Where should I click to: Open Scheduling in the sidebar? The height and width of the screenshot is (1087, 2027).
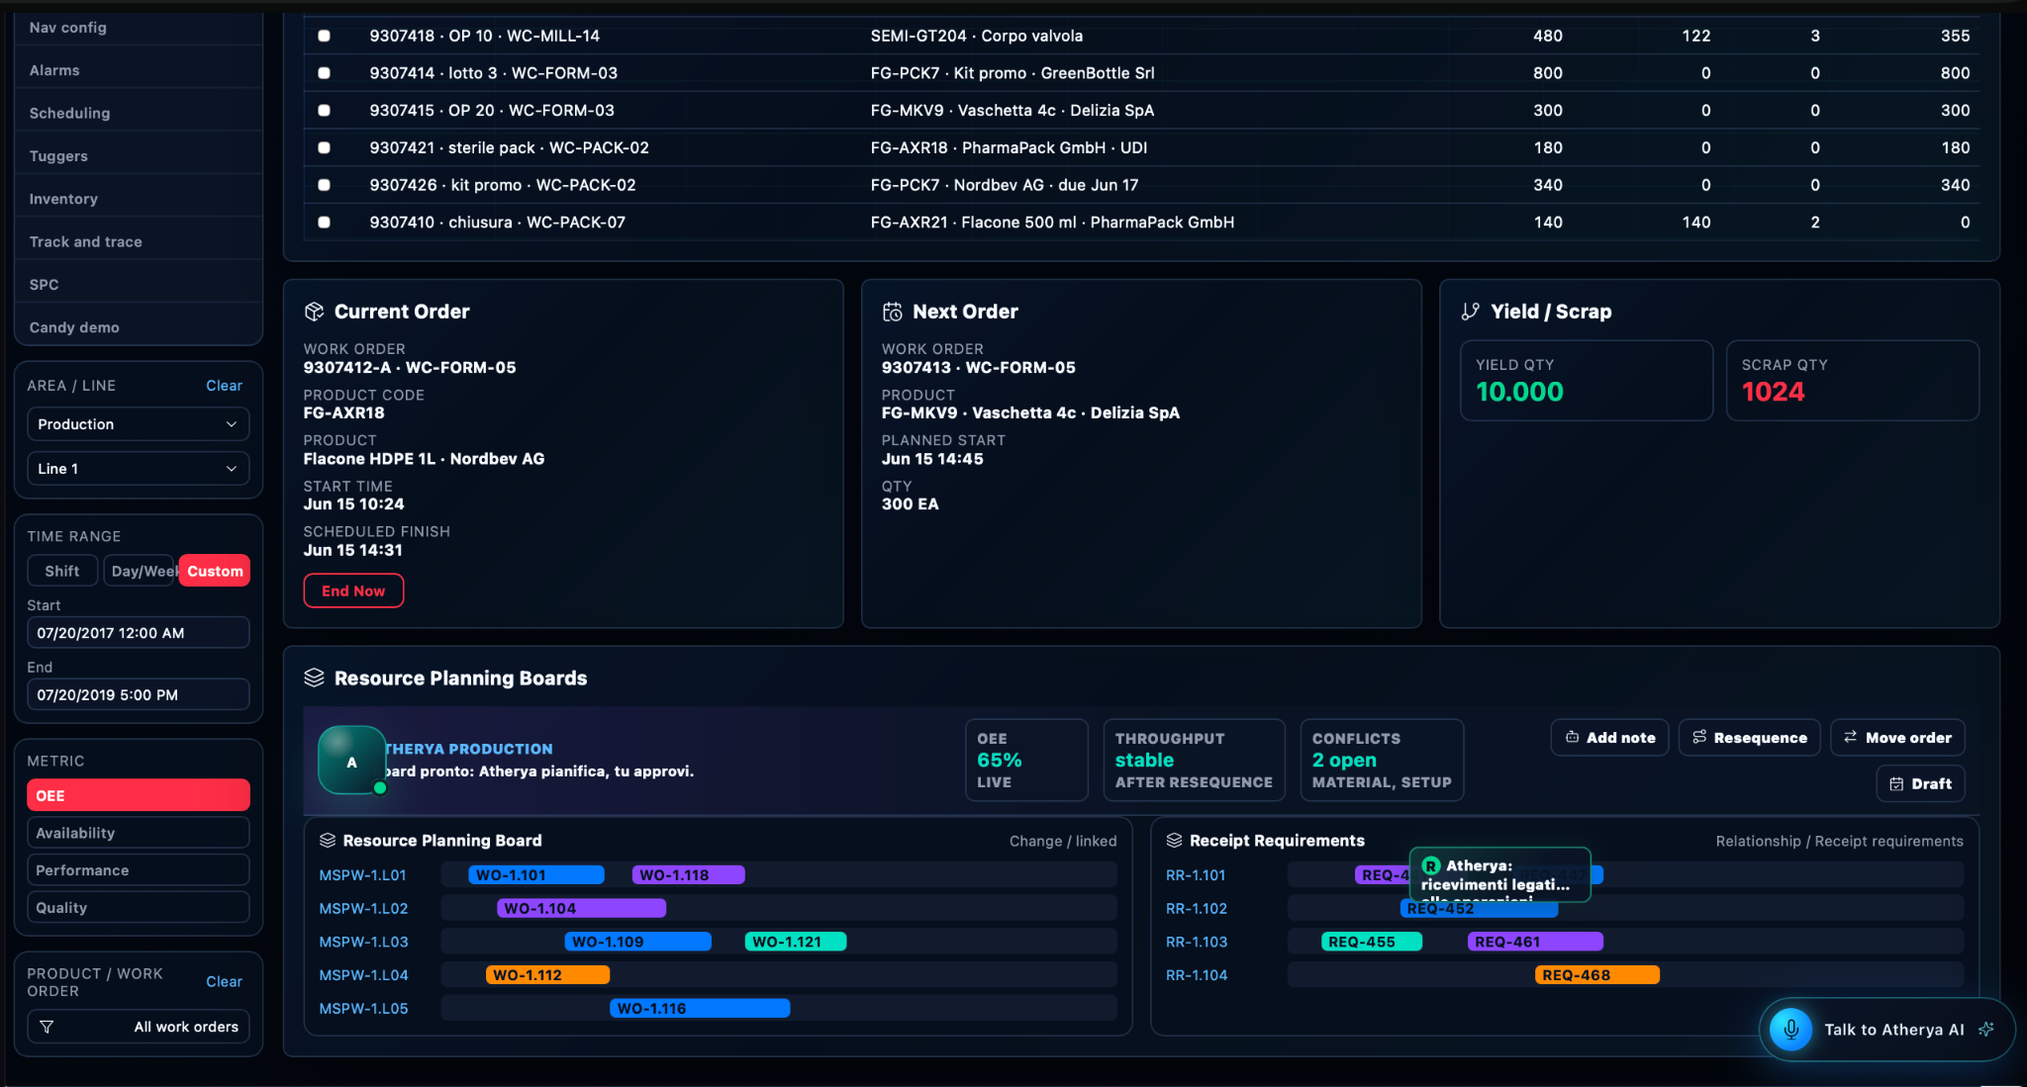(139, 113)
